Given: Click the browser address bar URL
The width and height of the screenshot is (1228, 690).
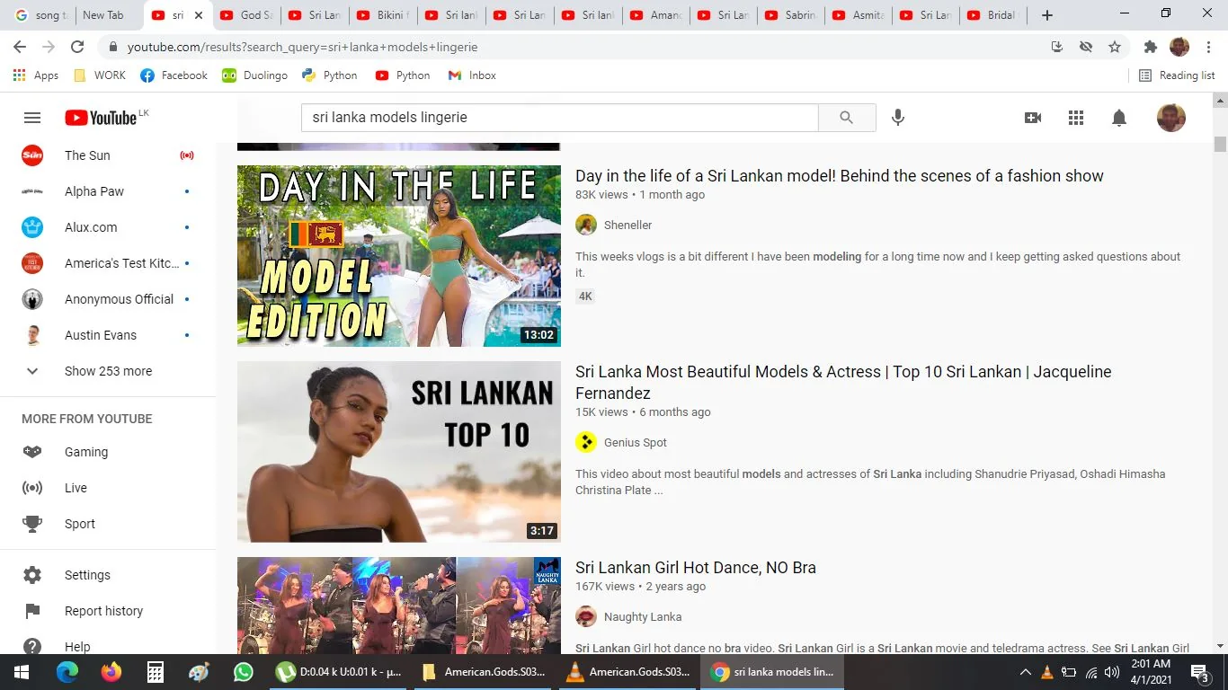Looking at the screenshot, I should click(302, 47).
